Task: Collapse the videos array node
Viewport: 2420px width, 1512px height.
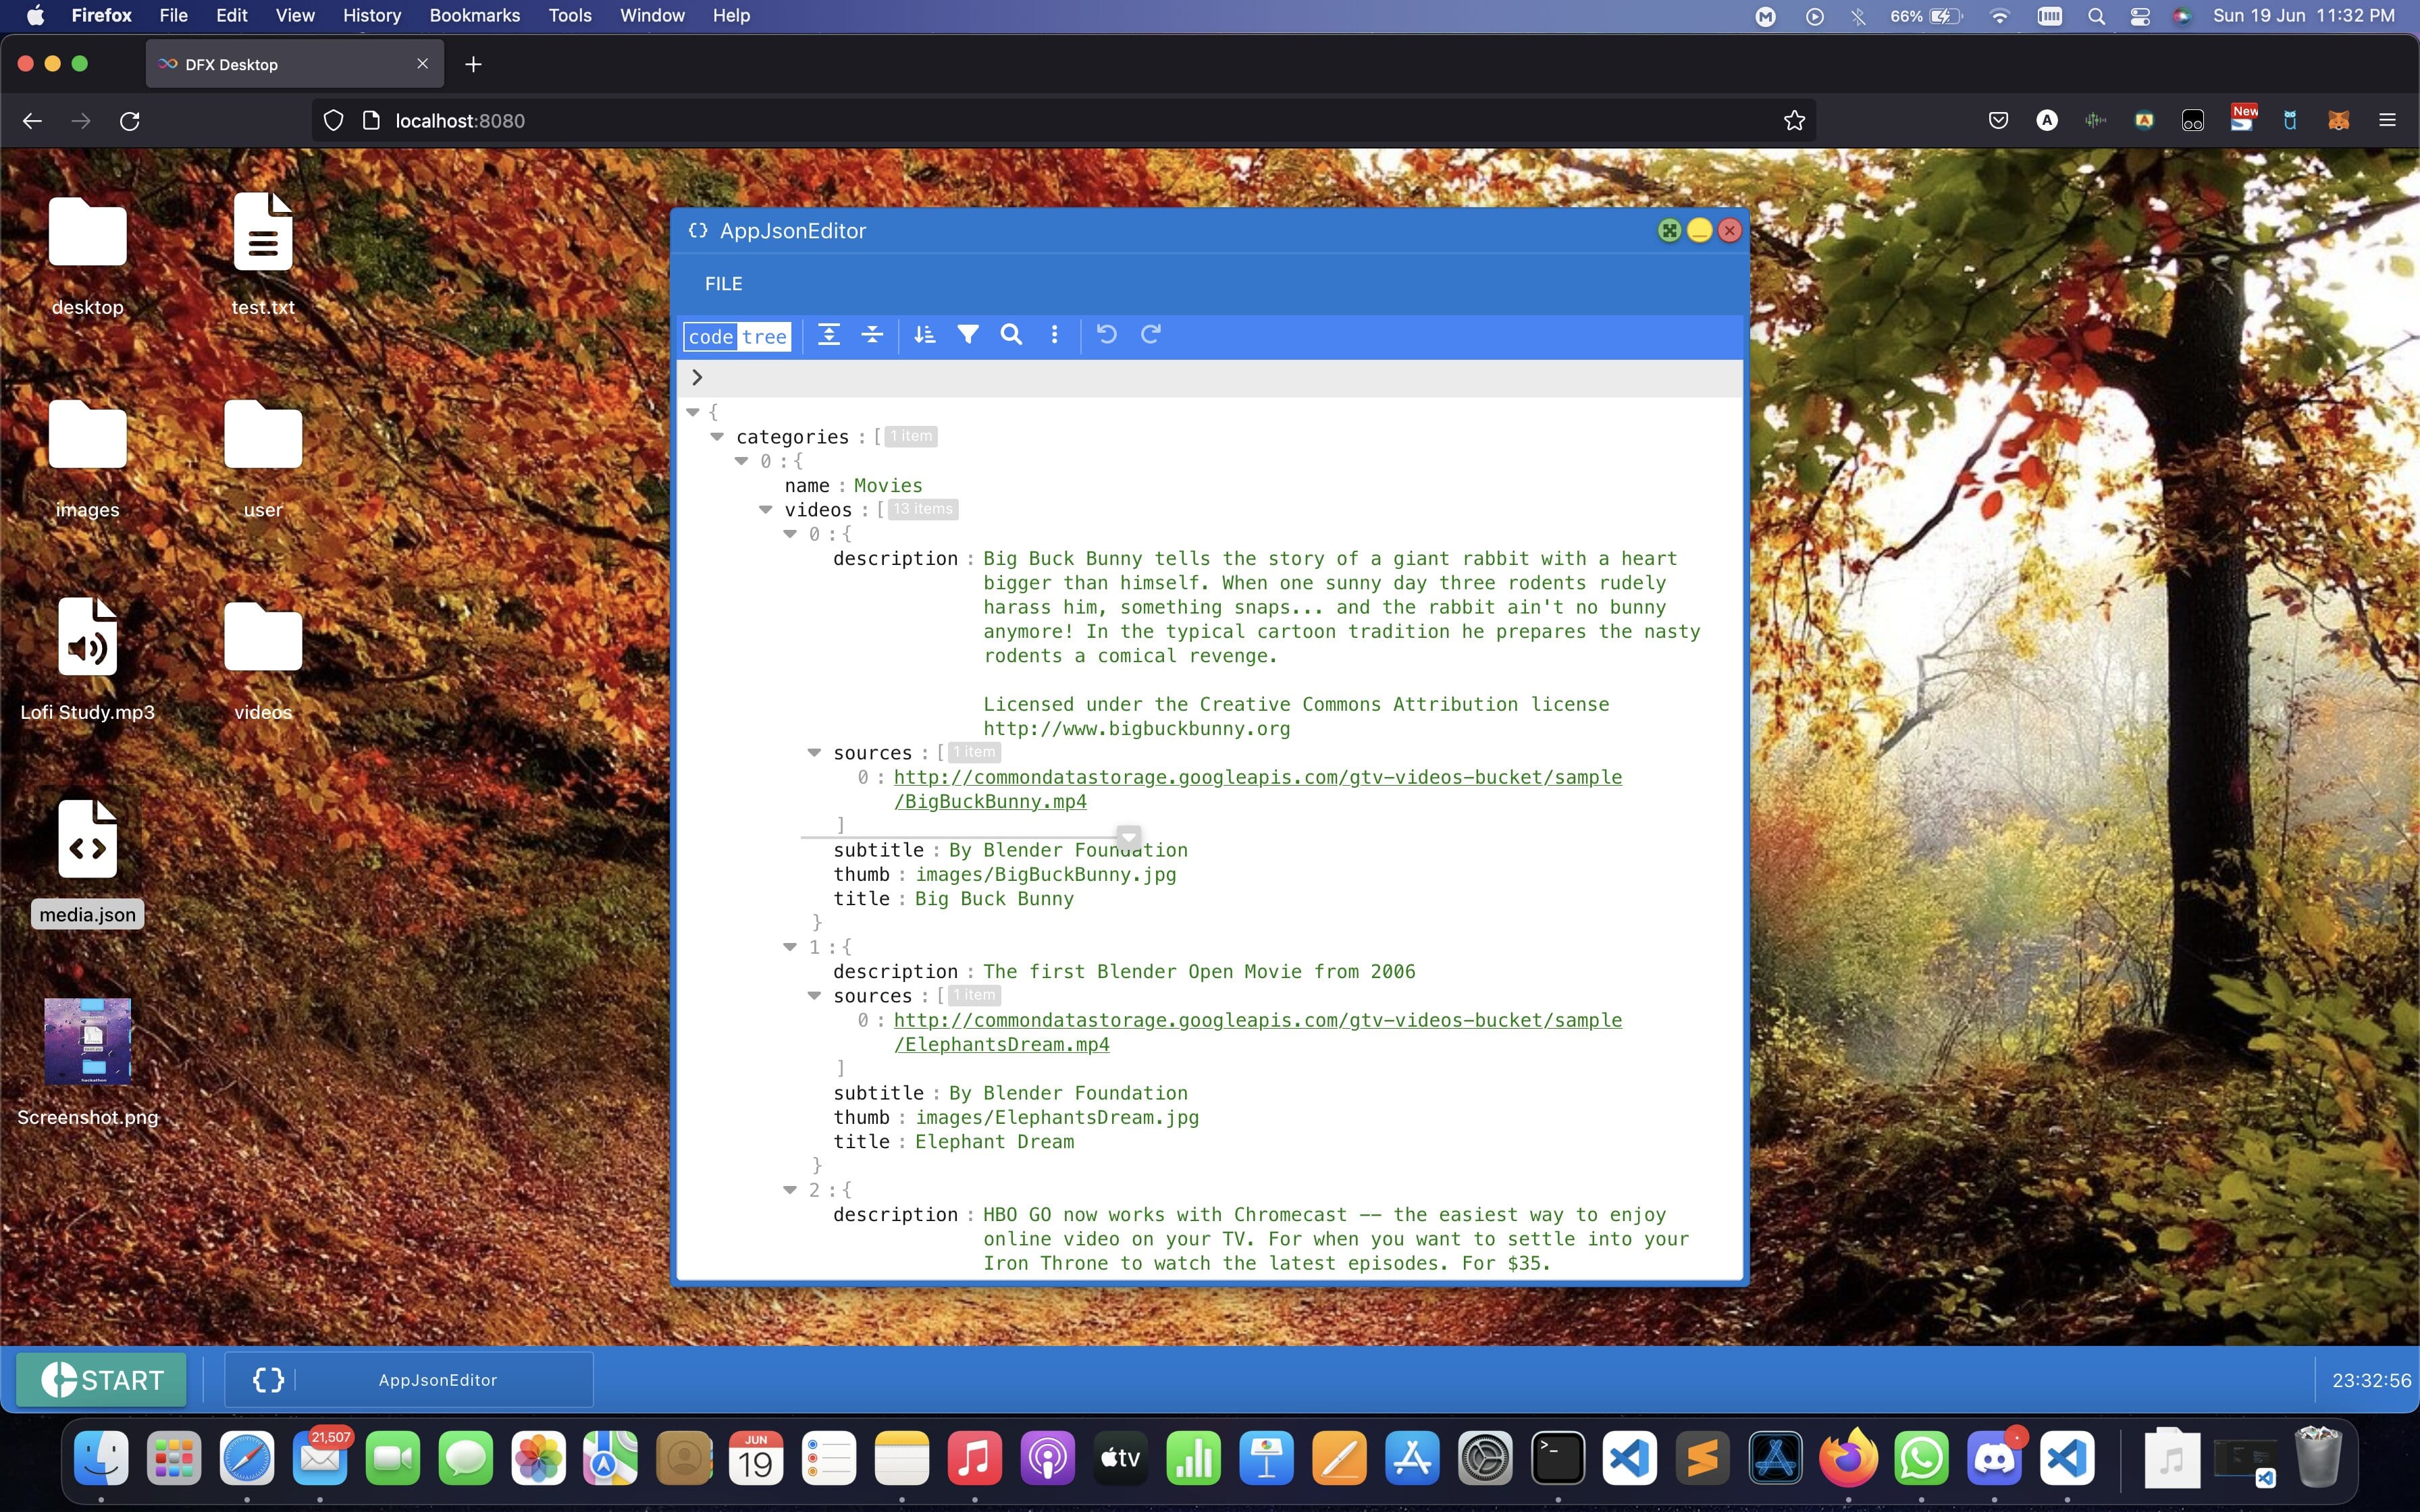Action: click(x=766, y=509)
